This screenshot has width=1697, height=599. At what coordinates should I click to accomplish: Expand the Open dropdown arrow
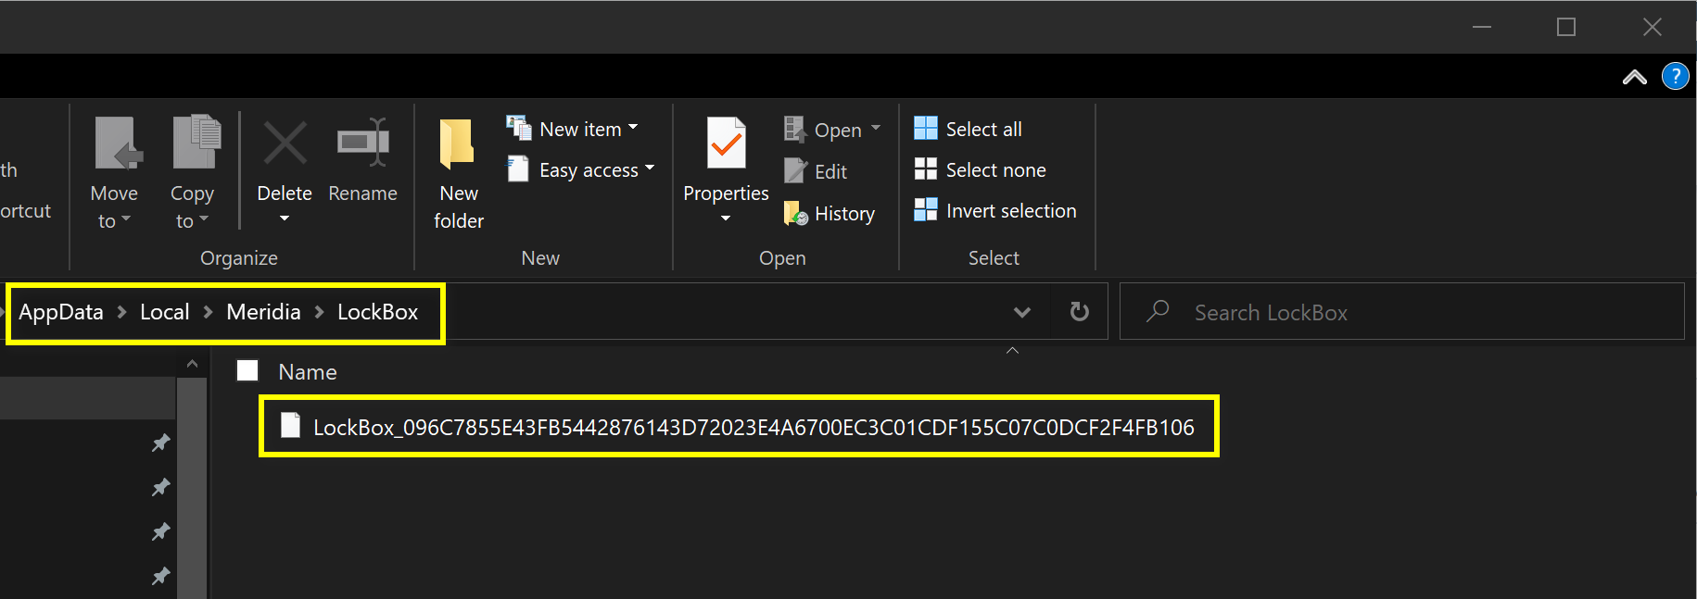(x=876, y=128)
